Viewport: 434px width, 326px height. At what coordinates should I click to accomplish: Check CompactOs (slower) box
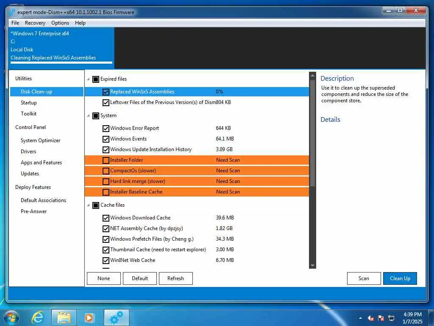click(x=106, y=171)
